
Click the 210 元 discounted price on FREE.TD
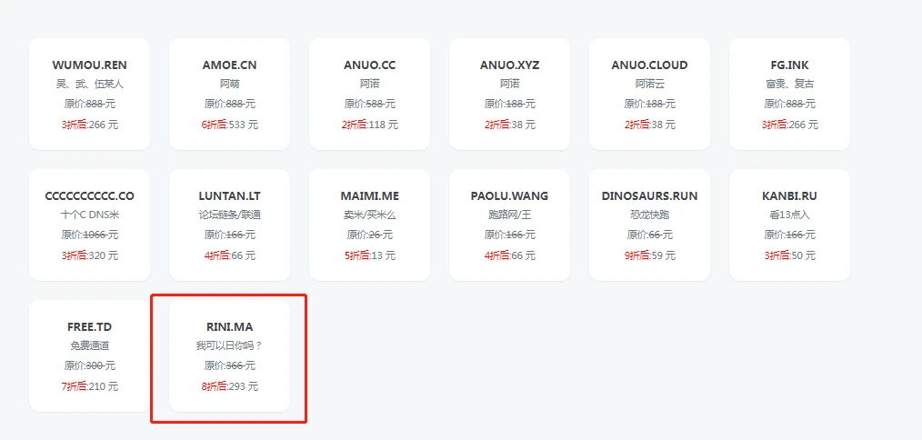[x=100, y=386]
